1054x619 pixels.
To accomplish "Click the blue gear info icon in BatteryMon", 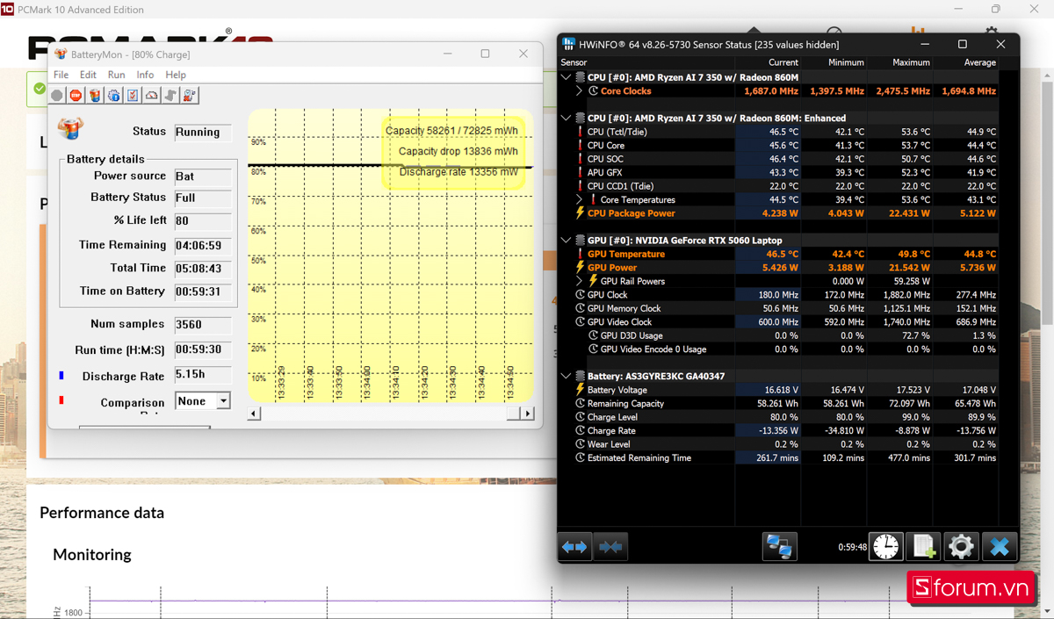I will 114,95.
